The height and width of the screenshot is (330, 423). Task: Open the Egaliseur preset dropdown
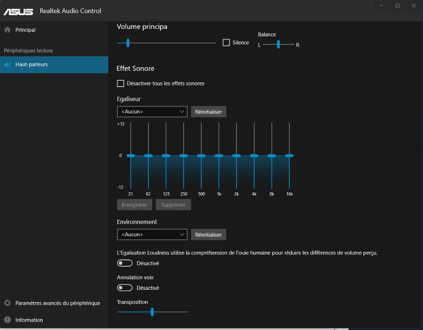click(152, 112)
